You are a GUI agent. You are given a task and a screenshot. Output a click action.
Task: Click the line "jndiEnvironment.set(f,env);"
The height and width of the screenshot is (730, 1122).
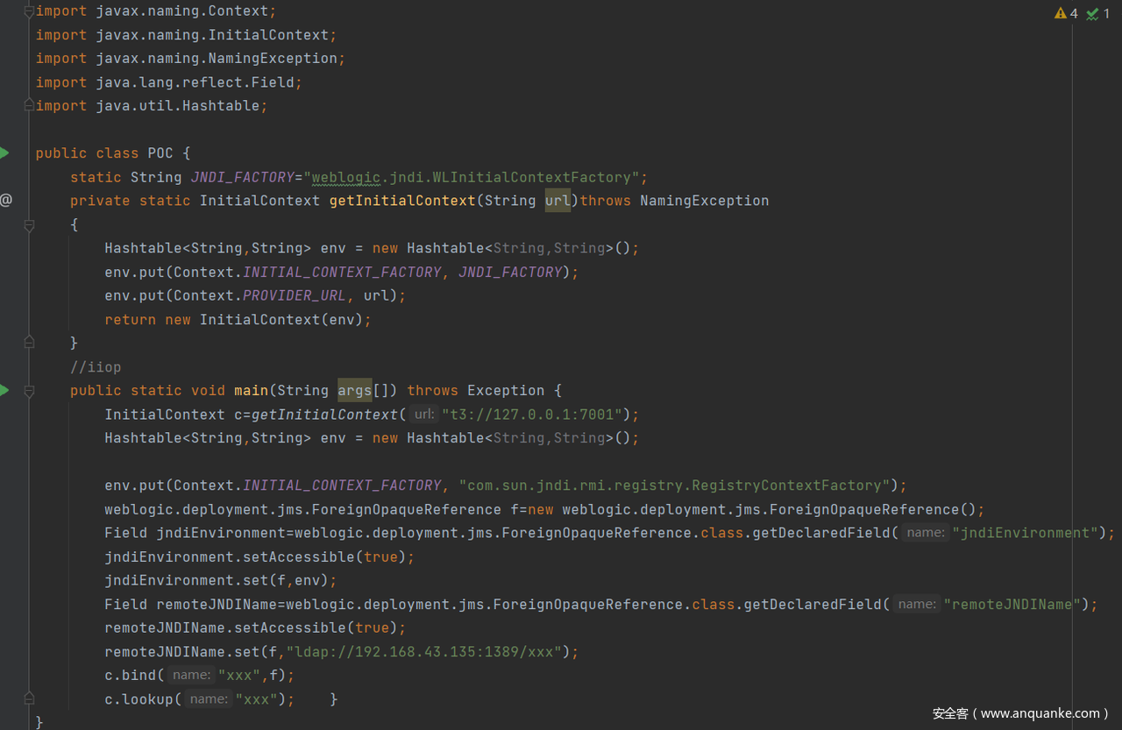[x=221, y=580]
